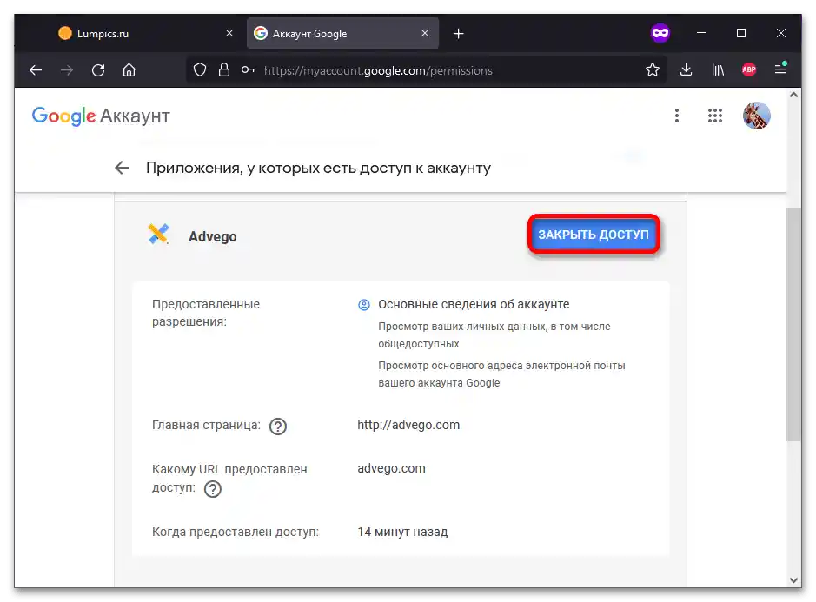This screenshot has width=816, height=602.
Task: Click scrollbar up arrow
Action: [793, 95]
